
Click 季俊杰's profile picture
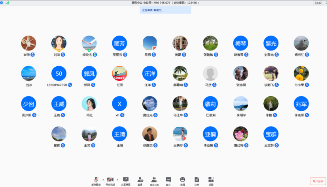click(x=89, y=43)
